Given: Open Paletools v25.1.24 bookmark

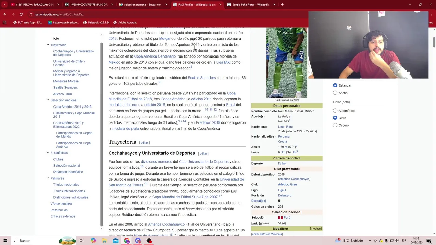Looking at the screenshot, I should (x=96, y=23).
